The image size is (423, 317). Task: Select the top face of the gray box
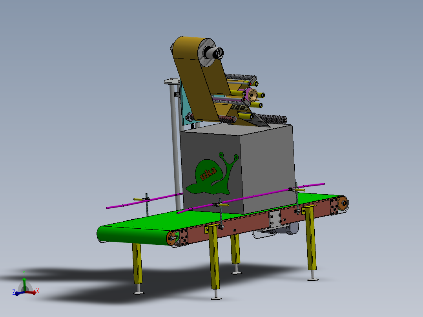click(237, 130)
